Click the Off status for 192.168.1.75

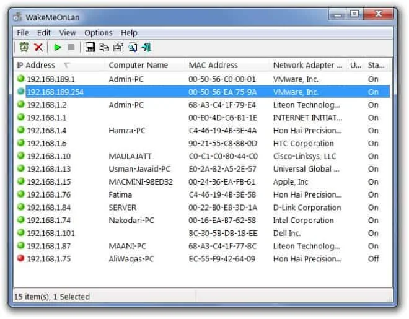[373, 259]
